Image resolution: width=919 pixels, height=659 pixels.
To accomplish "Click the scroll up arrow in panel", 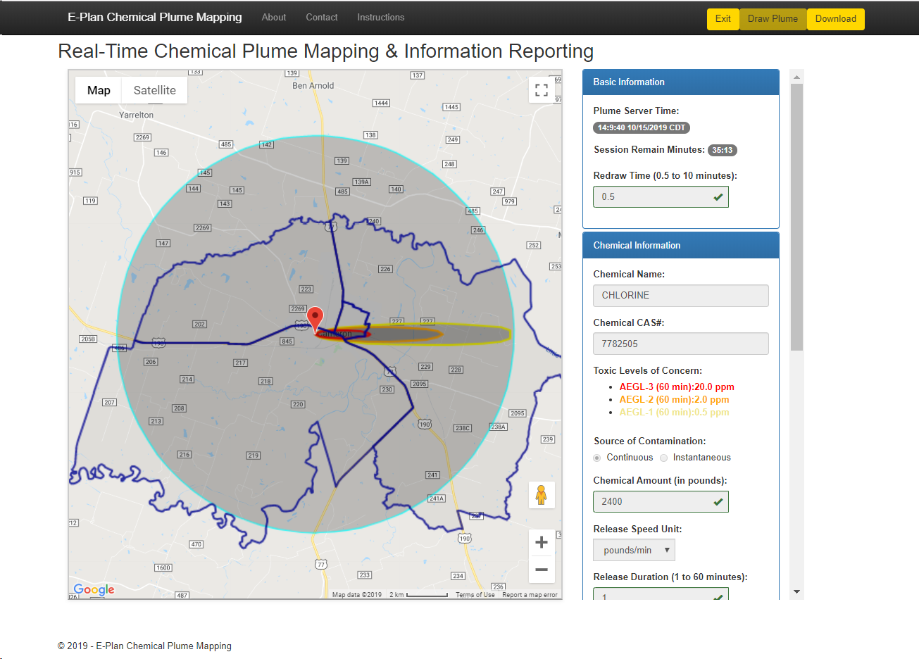I will [796, 77].
